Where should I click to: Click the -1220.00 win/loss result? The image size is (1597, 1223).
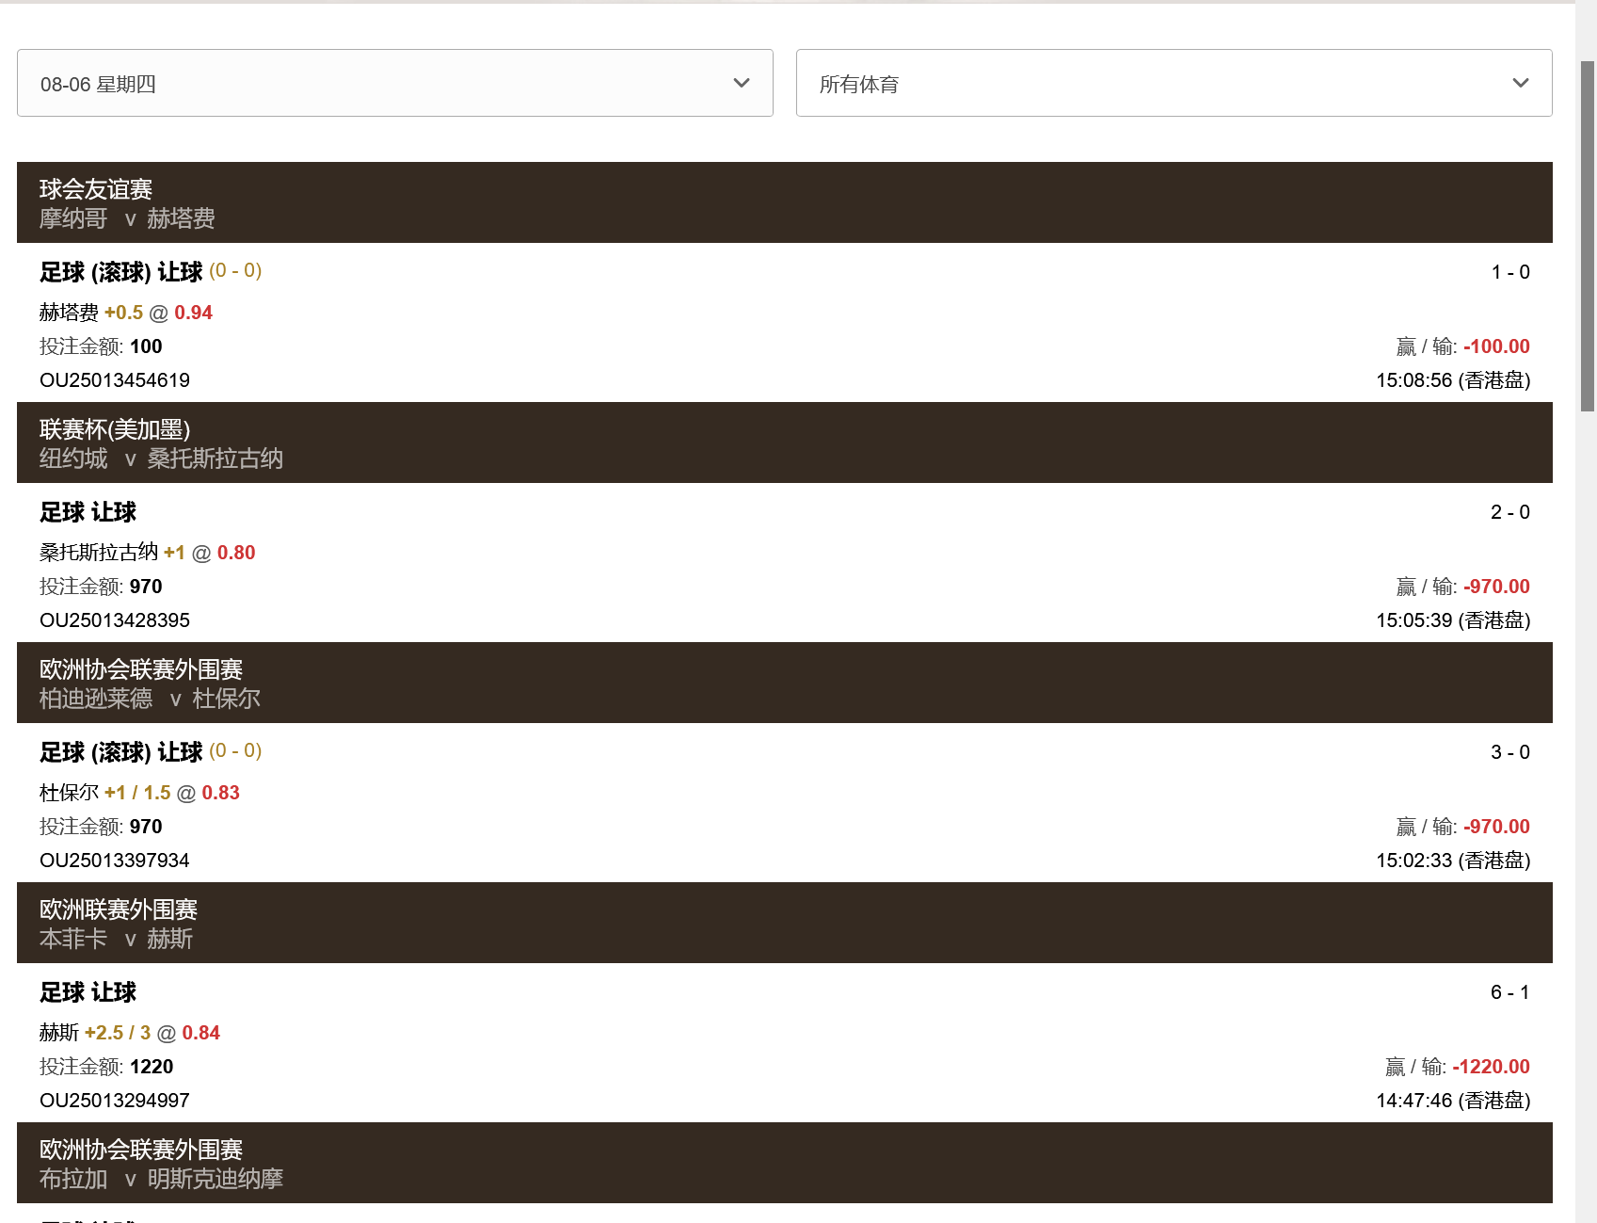(1491, 1067)
